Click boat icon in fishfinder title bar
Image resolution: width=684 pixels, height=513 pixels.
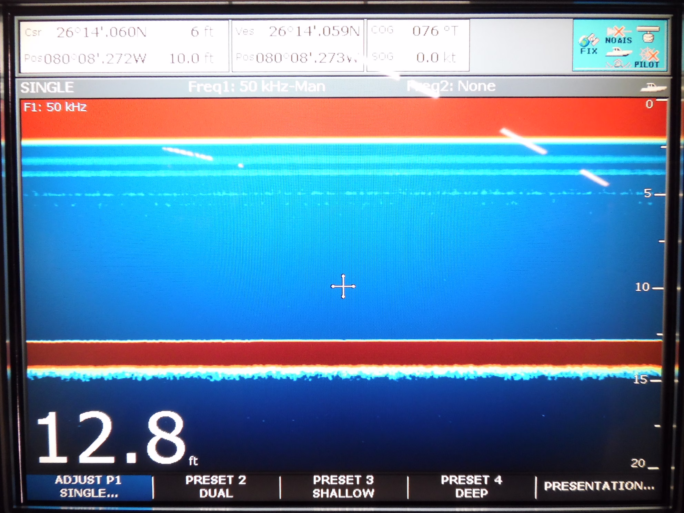[x=653, y=87]
